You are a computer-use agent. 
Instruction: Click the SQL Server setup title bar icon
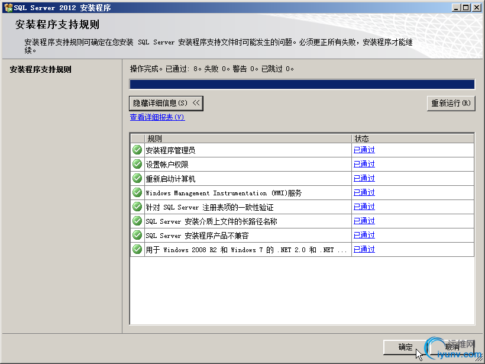click(9, 8)
